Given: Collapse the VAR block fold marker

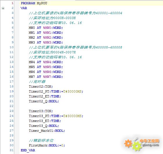Looking at the screenshot, I should click(3, 8).
